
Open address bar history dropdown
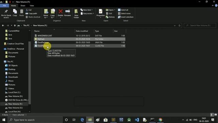[175, 26]
